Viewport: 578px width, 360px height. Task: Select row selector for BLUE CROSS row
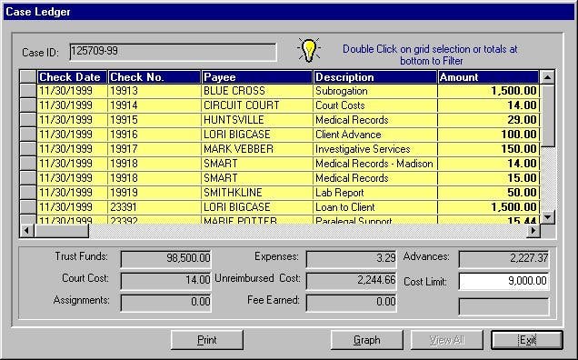(x=28, y=91)
